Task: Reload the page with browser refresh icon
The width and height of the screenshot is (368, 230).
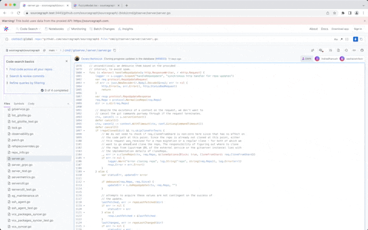Action: (18, 13)
